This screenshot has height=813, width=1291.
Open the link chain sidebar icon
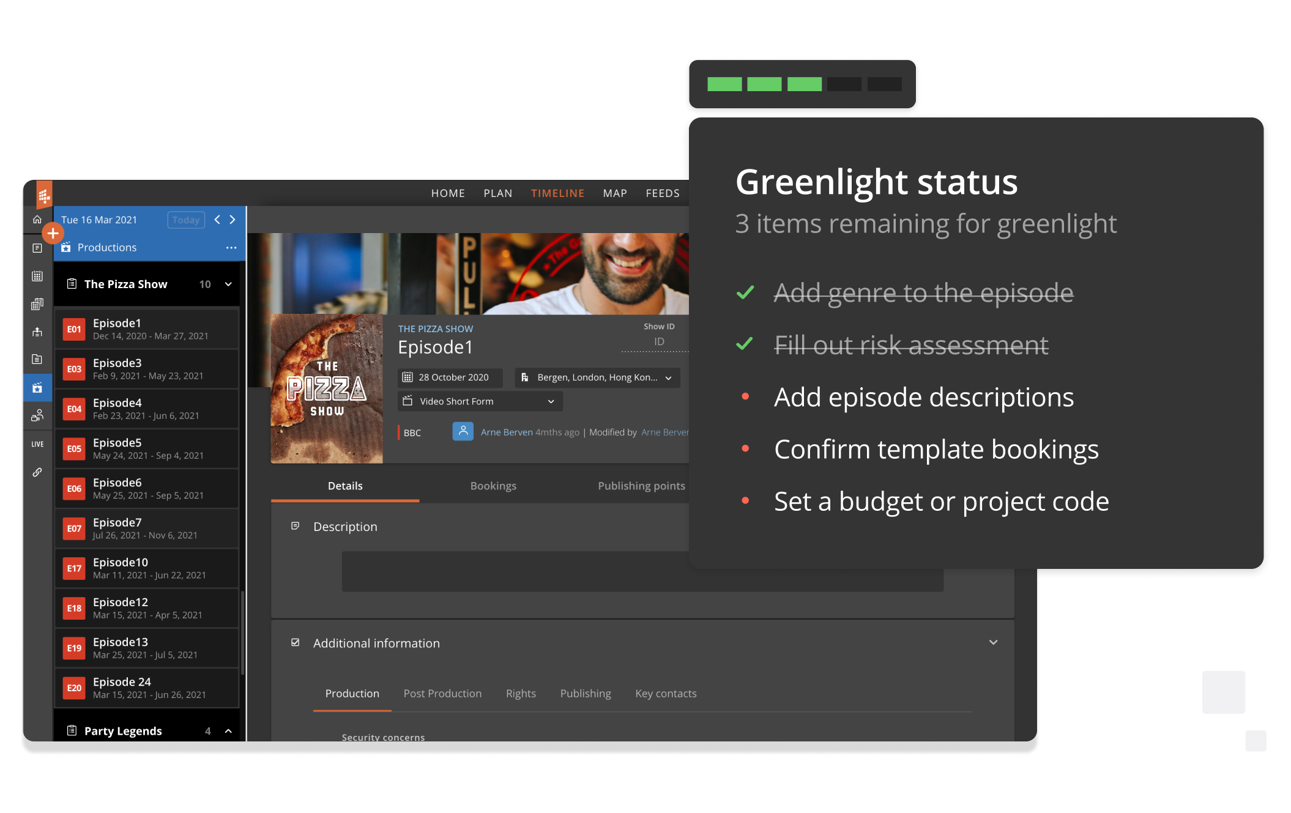tap(37, 472)
